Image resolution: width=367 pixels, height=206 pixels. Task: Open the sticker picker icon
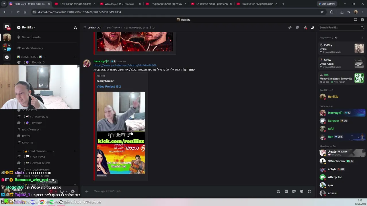tap(294, 191)
